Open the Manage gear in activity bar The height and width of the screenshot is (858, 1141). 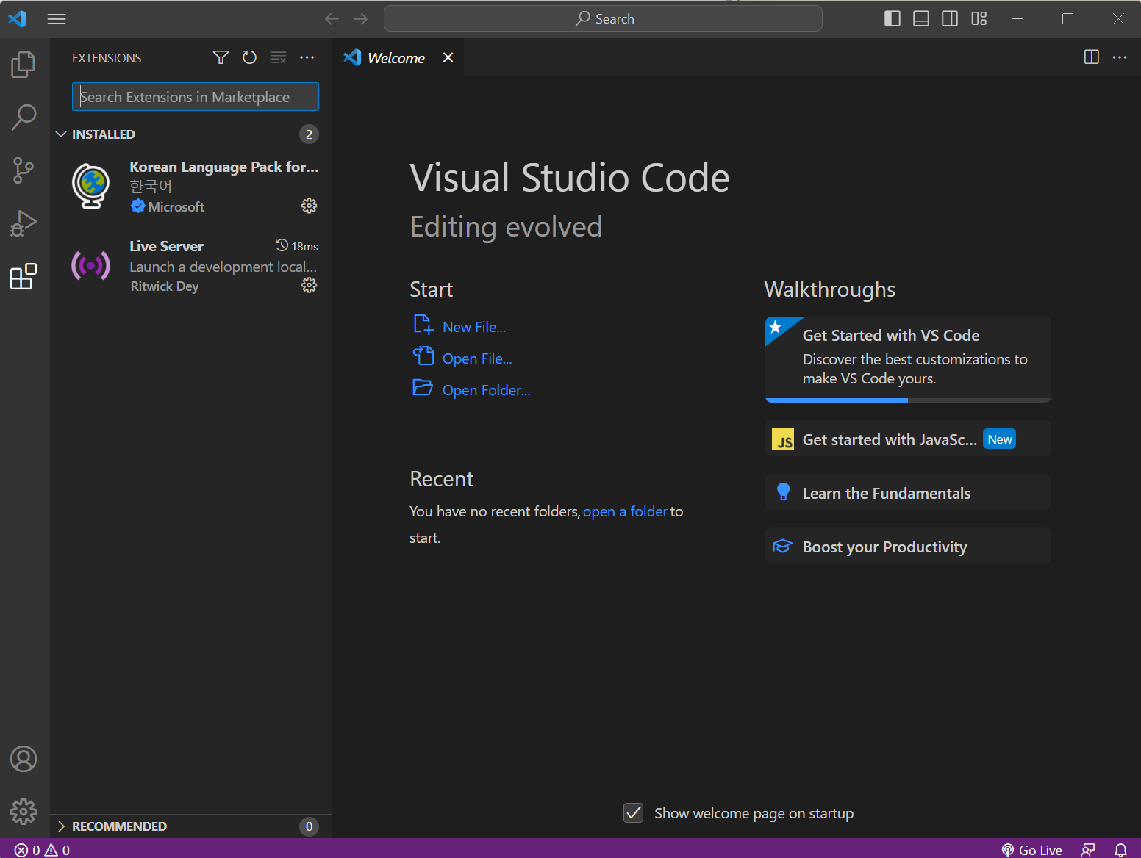pos(24,812)
